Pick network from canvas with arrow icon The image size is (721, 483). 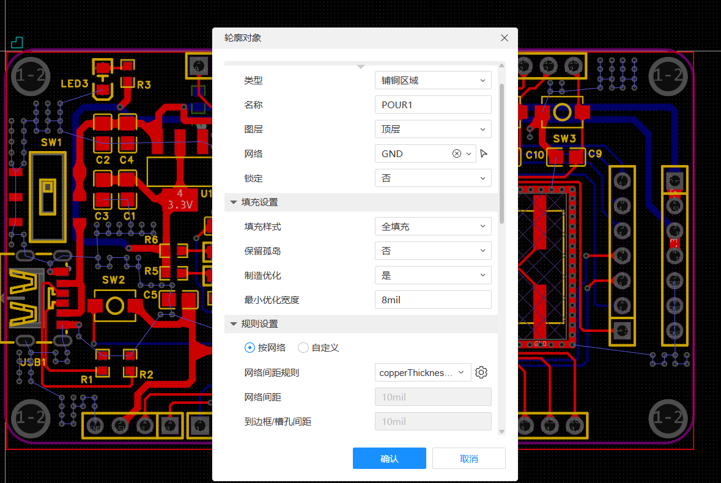click(484, 153)
